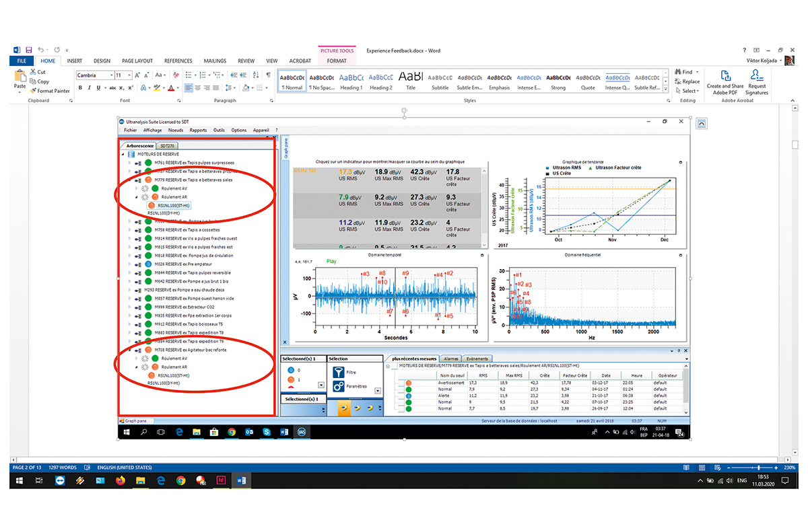Switch to the INSERT ribbon tab

click(x=75, y=61)
